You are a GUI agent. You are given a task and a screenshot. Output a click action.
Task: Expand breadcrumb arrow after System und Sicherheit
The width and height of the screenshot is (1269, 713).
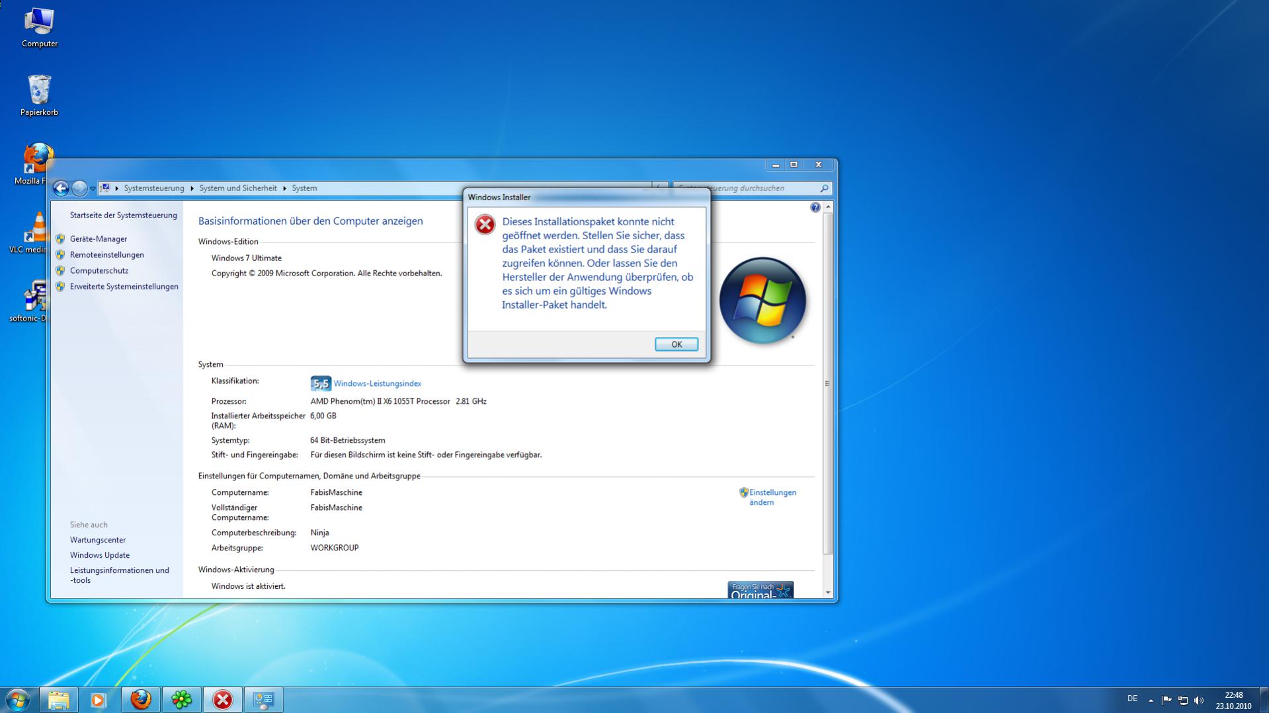click(x=284, y=188)
